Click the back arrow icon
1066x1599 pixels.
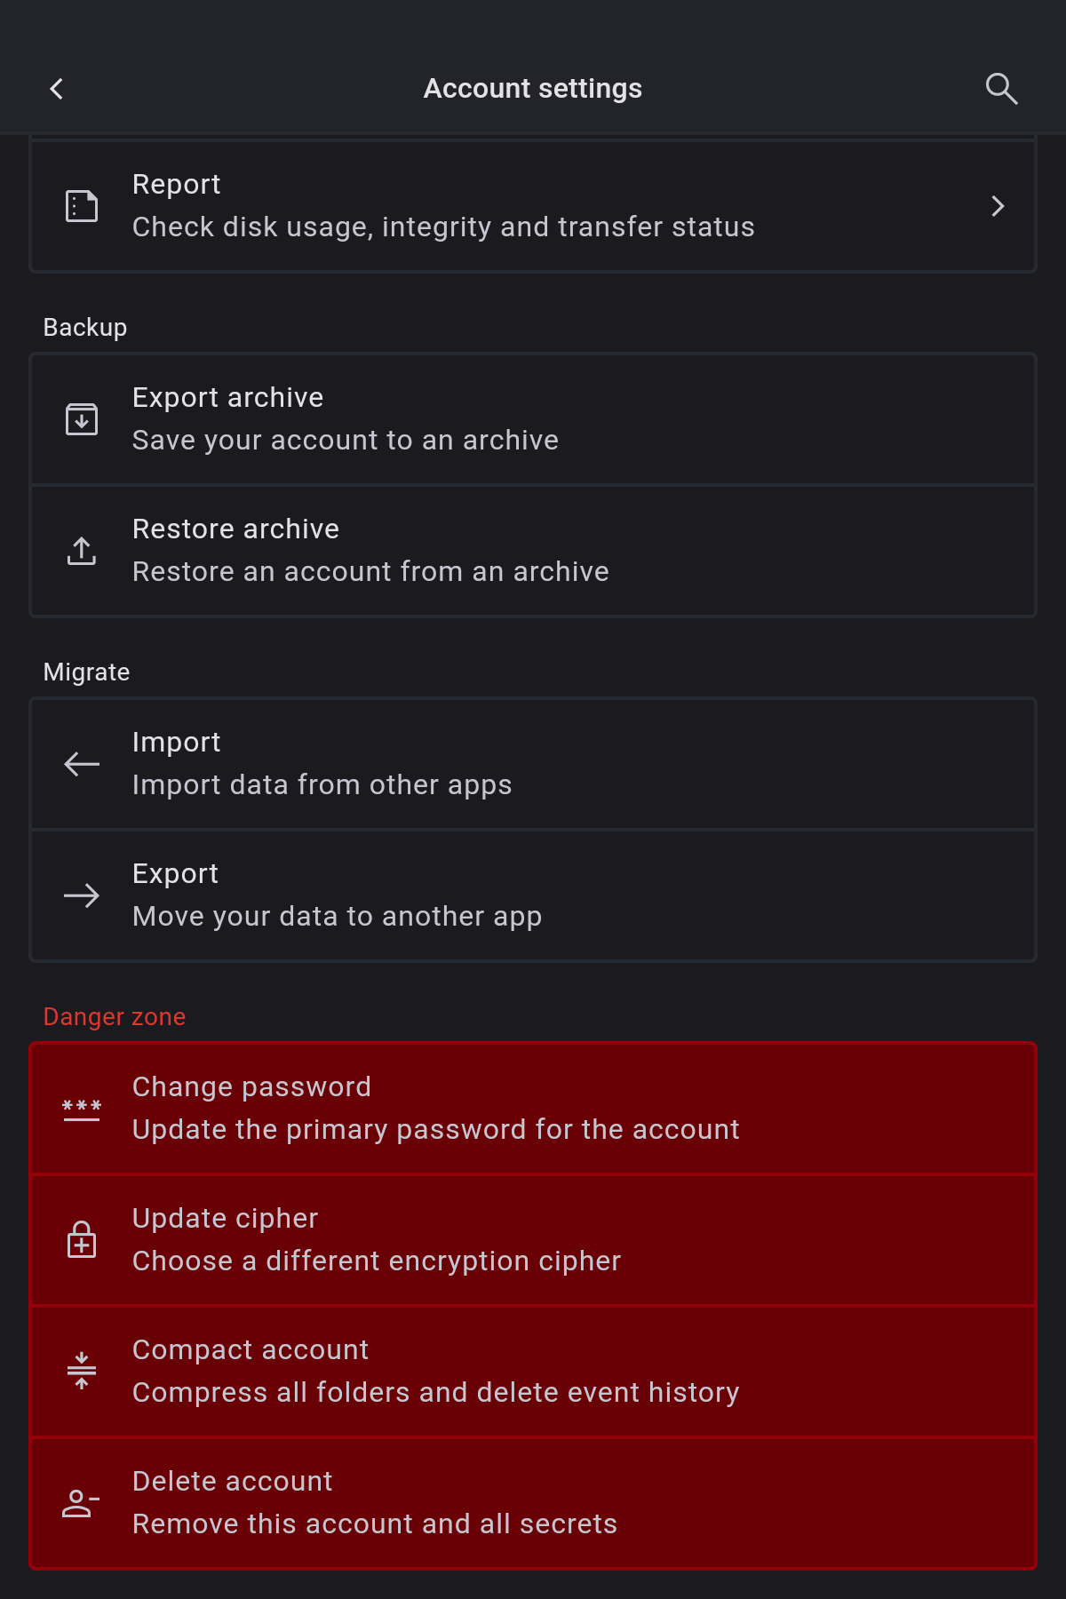(57, 89)
